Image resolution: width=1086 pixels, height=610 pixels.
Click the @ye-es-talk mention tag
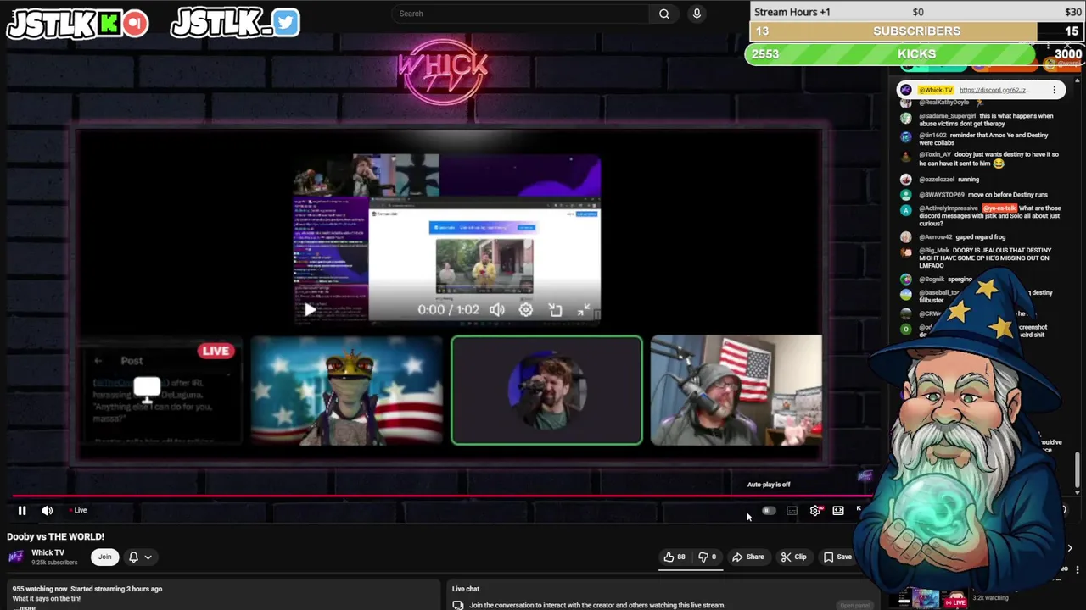(x=999, y=208)
